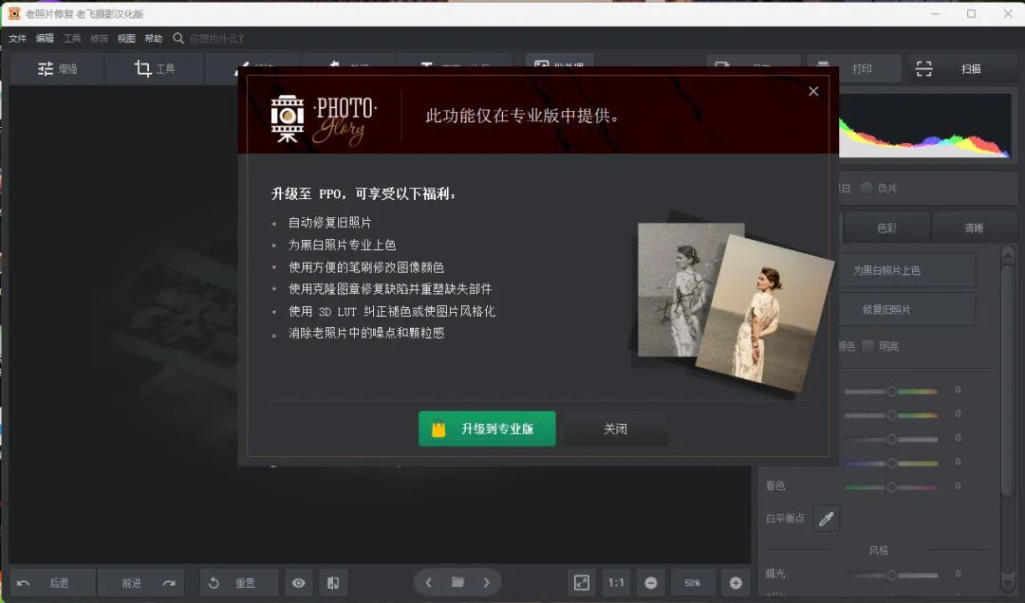Click the reset rotate icon next to 重置

pos(214,583)
